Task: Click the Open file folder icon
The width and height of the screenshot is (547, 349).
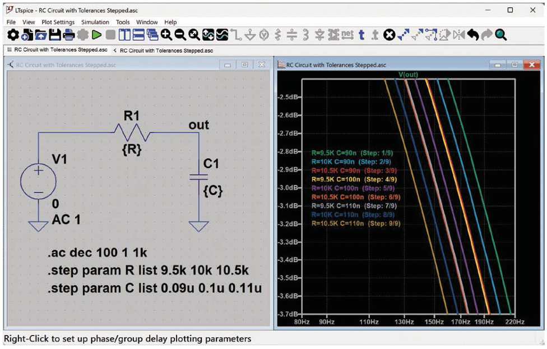Action: (40, 35)
